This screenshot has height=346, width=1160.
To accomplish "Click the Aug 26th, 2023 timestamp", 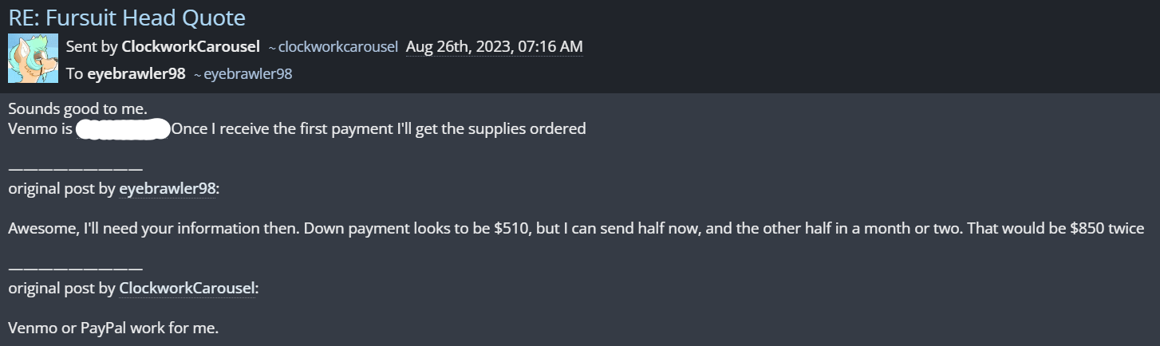I will (494, 46).
